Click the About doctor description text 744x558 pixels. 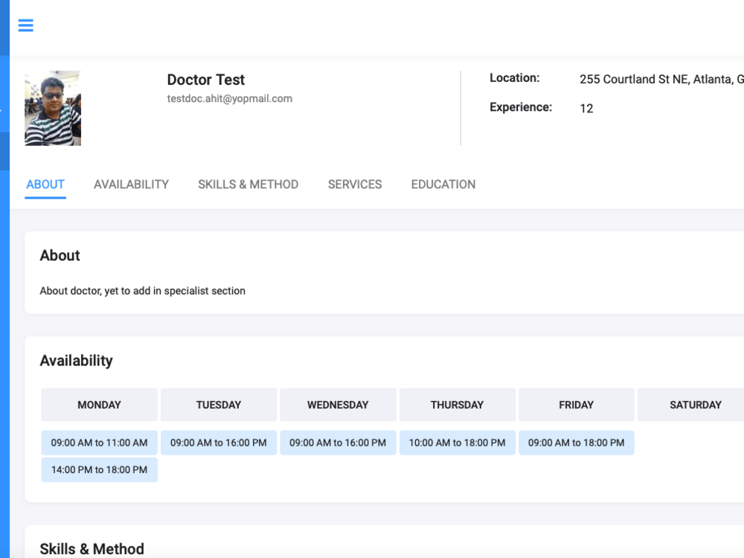(142, 291)
